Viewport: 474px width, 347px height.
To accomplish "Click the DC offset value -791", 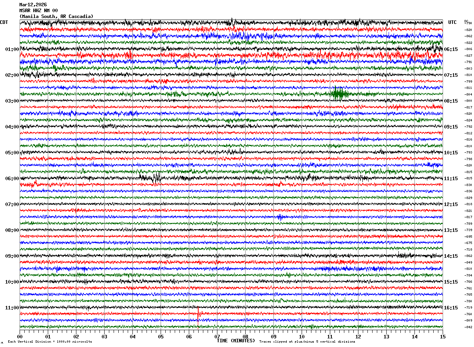I will pyautogui.click(x=468, y=62).
